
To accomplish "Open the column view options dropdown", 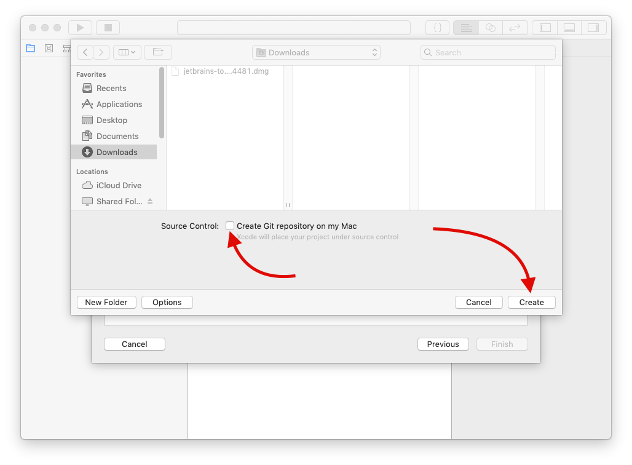I will [x=127, y=52].
